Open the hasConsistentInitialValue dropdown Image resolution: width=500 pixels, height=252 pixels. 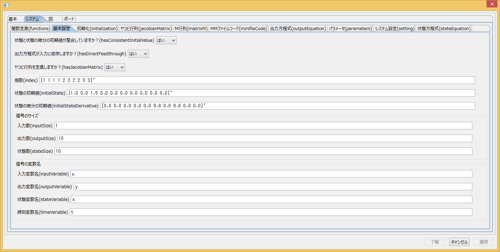tap(166, 40)
